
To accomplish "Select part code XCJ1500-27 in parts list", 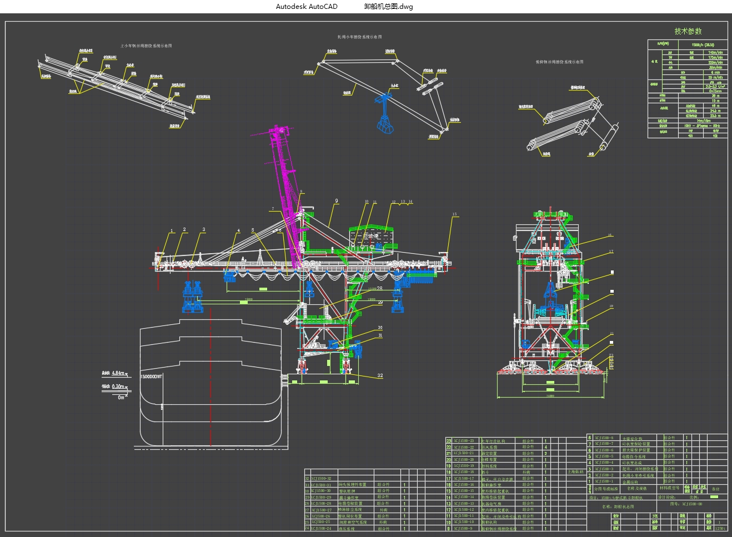I will coord(322,510).
